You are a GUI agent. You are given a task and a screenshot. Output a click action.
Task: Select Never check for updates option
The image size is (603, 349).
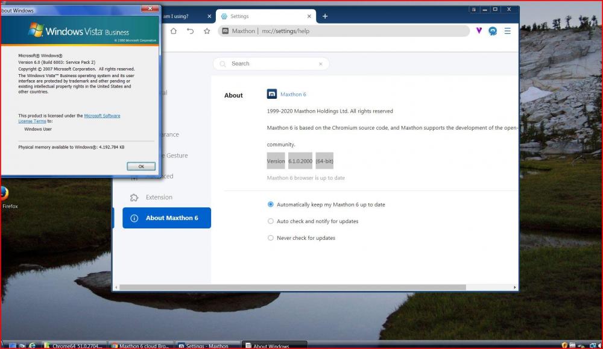coord(270,238)
